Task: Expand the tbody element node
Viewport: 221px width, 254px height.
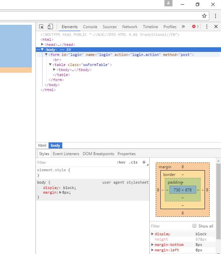Action: click(x=54, y=70)
